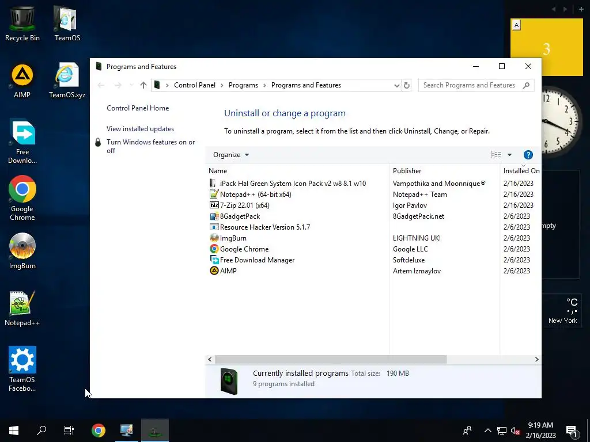The width and height of the screenshot is (590, 442).
Task: Switch to the Programs and Features taskbar button
Action: pos(154,430)
